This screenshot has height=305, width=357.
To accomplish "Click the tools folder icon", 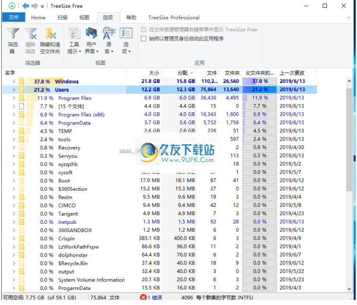I will click(x=22, y=139).
